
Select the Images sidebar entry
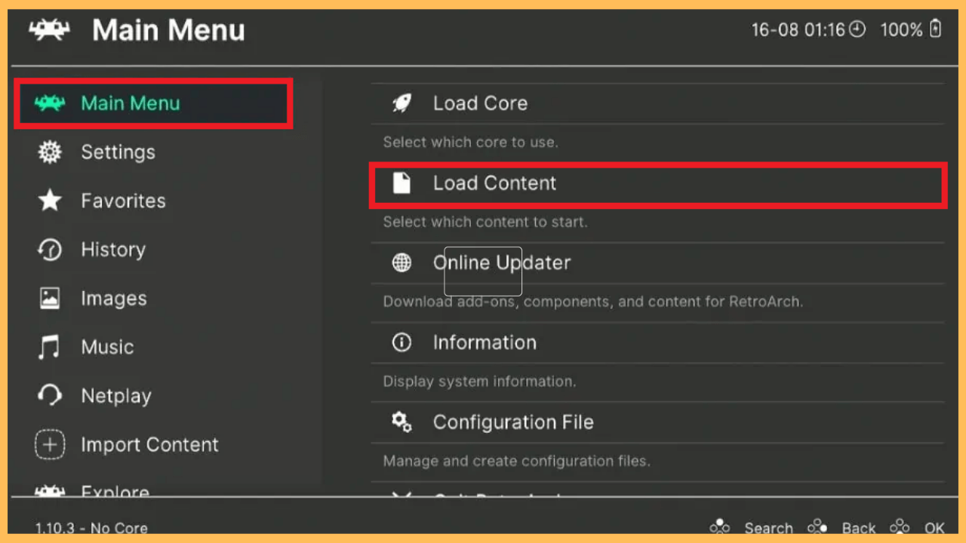coord(113,298)
